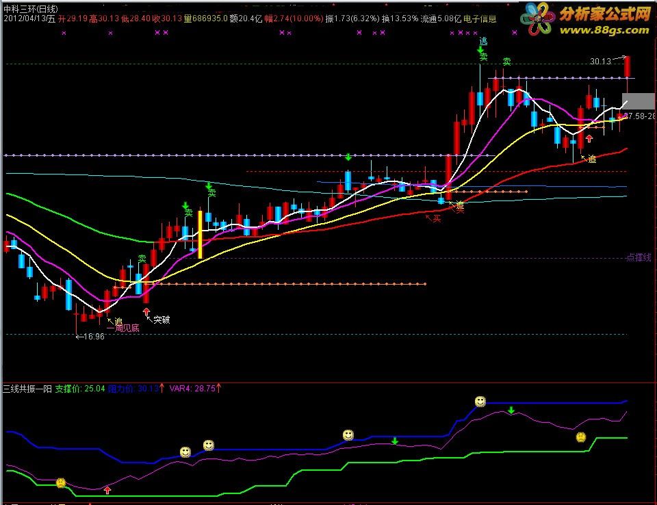657x505 pixels.
Task: Click the 追 label above 一周见底
Action: [118, 322]
